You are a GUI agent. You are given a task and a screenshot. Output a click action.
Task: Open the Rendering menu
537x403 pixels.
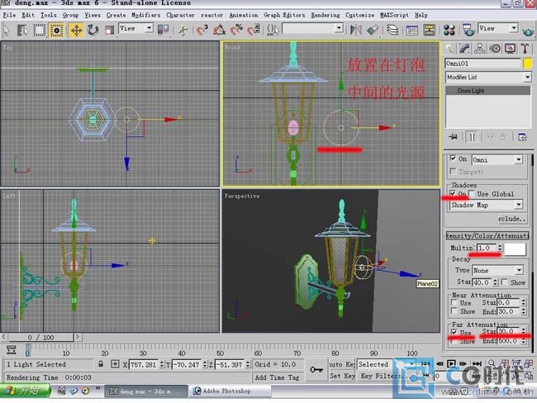pos(326,15)
